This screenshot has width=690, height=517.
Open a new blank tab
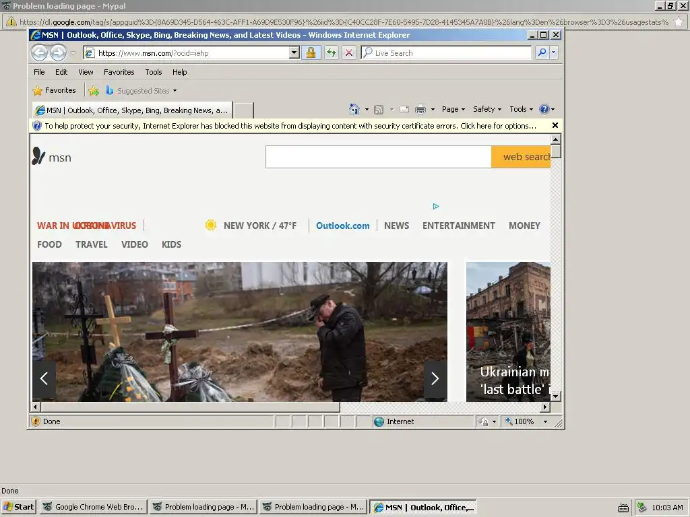243,110
